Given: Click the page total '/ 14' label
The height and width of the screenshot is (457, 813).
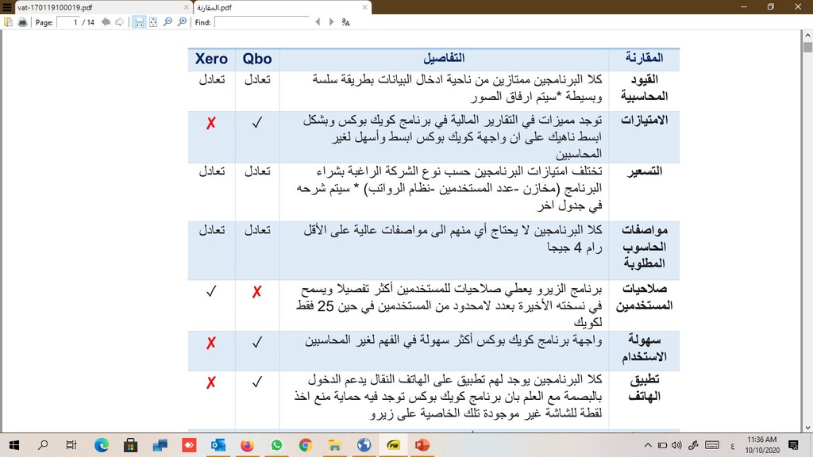Looking at the screenshot, I should 89,22.
